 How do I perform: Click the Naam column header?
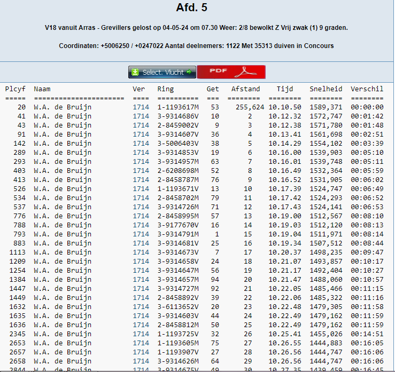click(x=42, y=89)
